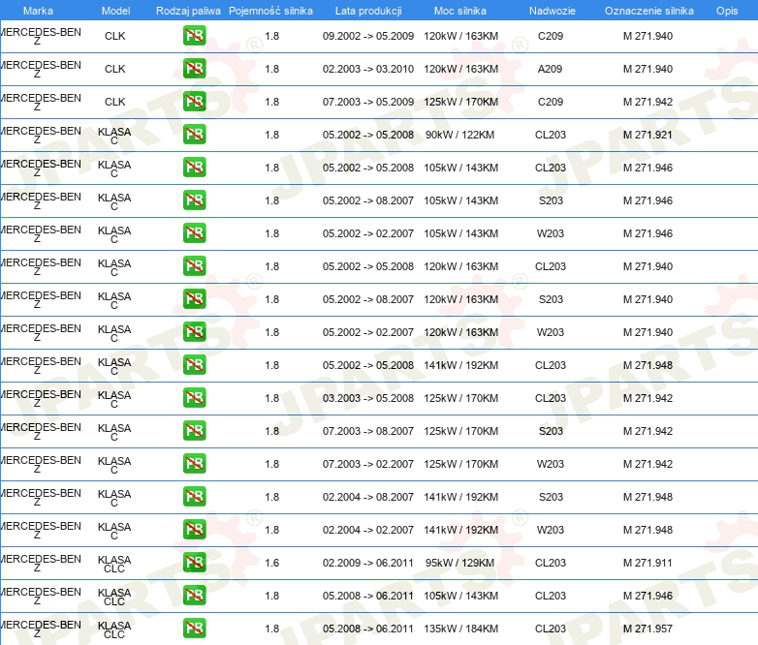Sort by the Marka column header

37,10
